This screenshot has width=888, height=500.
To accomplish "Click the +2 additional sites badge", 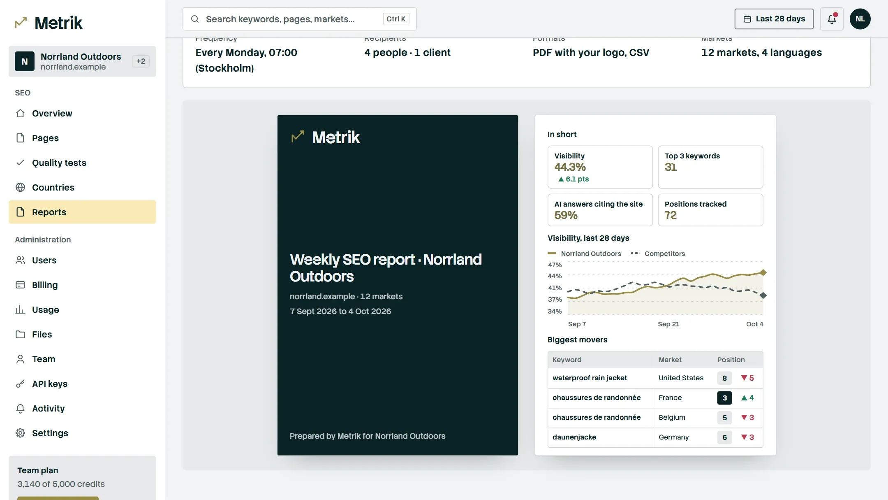I will (x=141, y=61).
